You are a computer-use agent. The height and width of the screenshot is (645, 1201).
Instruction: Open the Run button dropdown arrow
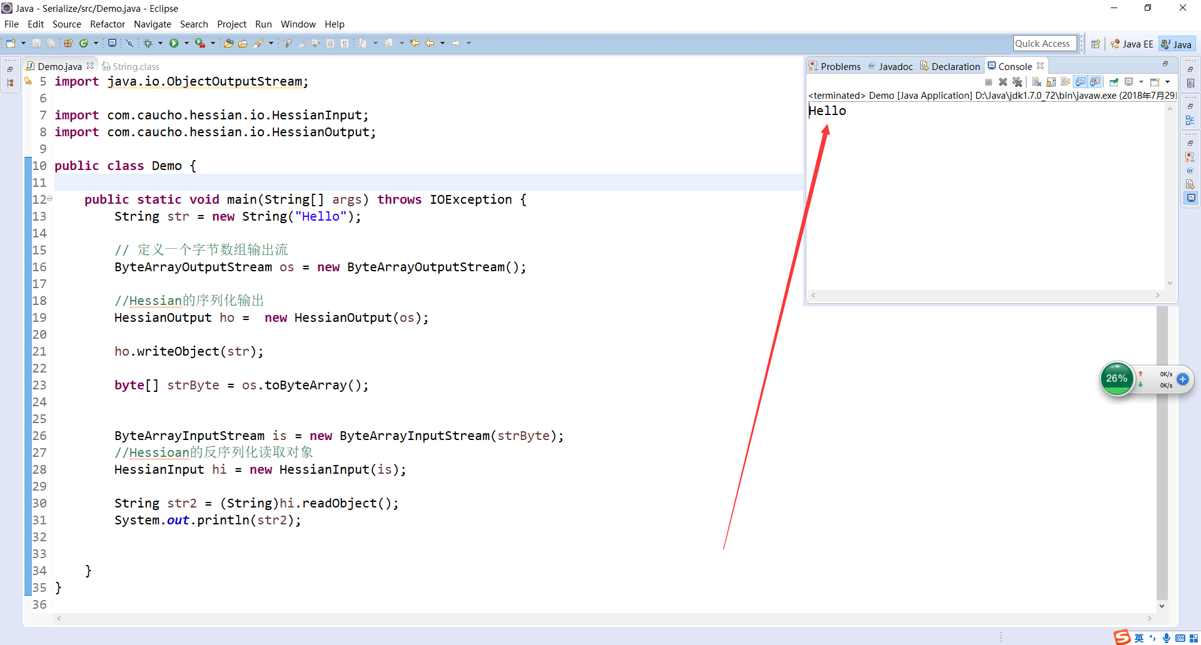point(186,43)
